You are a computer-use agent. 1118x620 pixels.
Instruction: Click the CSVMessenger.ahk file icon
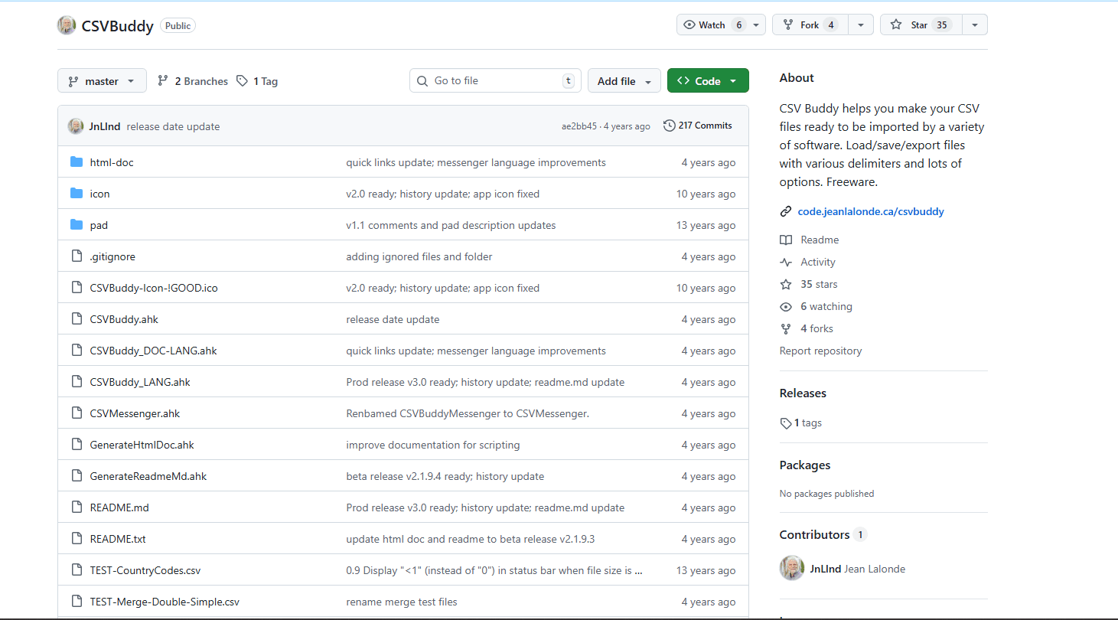click(x=77, y=413)
